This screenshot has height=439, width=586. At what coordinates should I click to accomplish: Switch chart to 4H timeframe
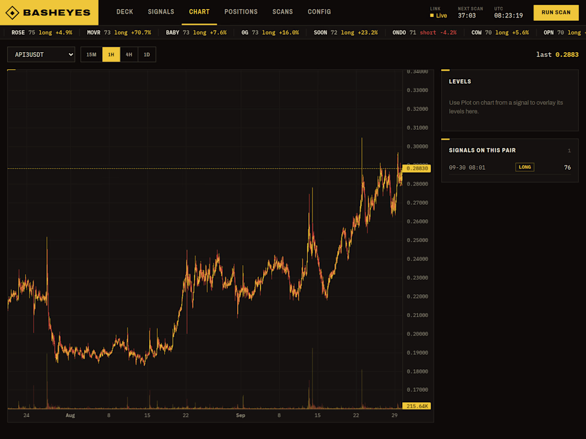click(x=129, y=54)
